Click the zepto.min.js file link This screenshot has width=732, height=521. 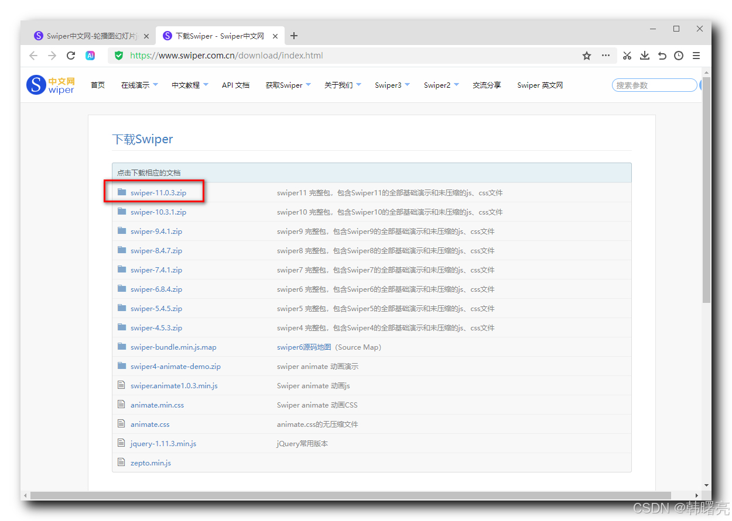(x=150, y=463)
